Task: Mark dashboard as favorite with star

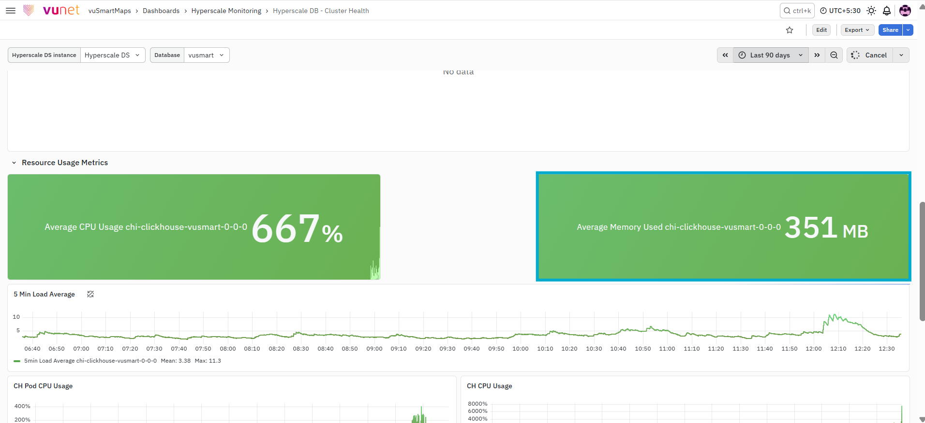Action: tap(790, 30)
